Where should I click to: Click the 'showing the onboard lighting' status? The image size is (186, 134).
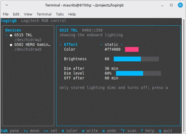click(x=91, y=35)
